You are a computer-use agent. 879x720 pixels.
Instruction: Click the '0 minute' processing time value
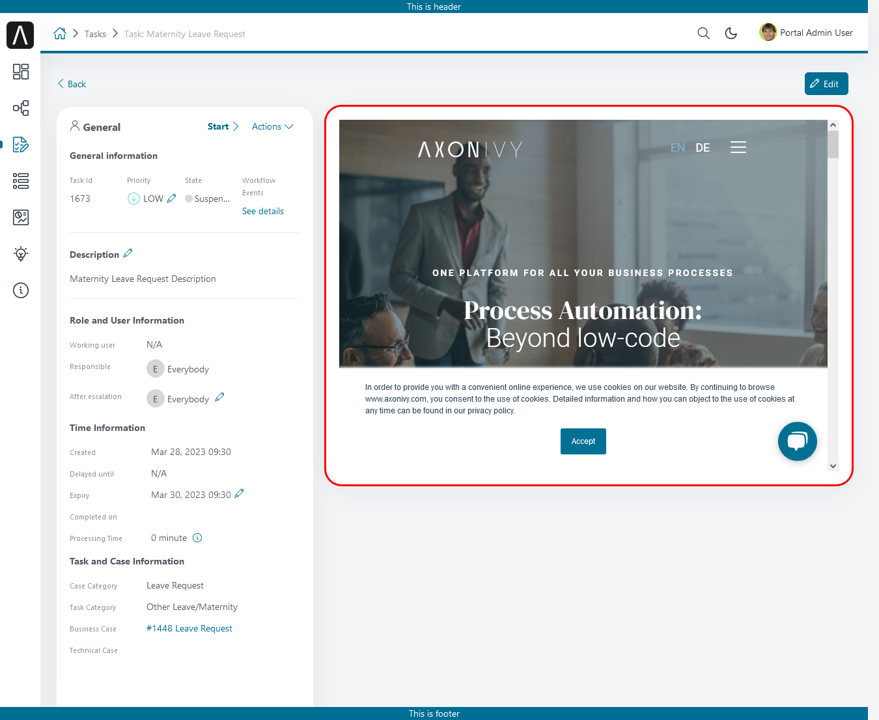[169, 538]
